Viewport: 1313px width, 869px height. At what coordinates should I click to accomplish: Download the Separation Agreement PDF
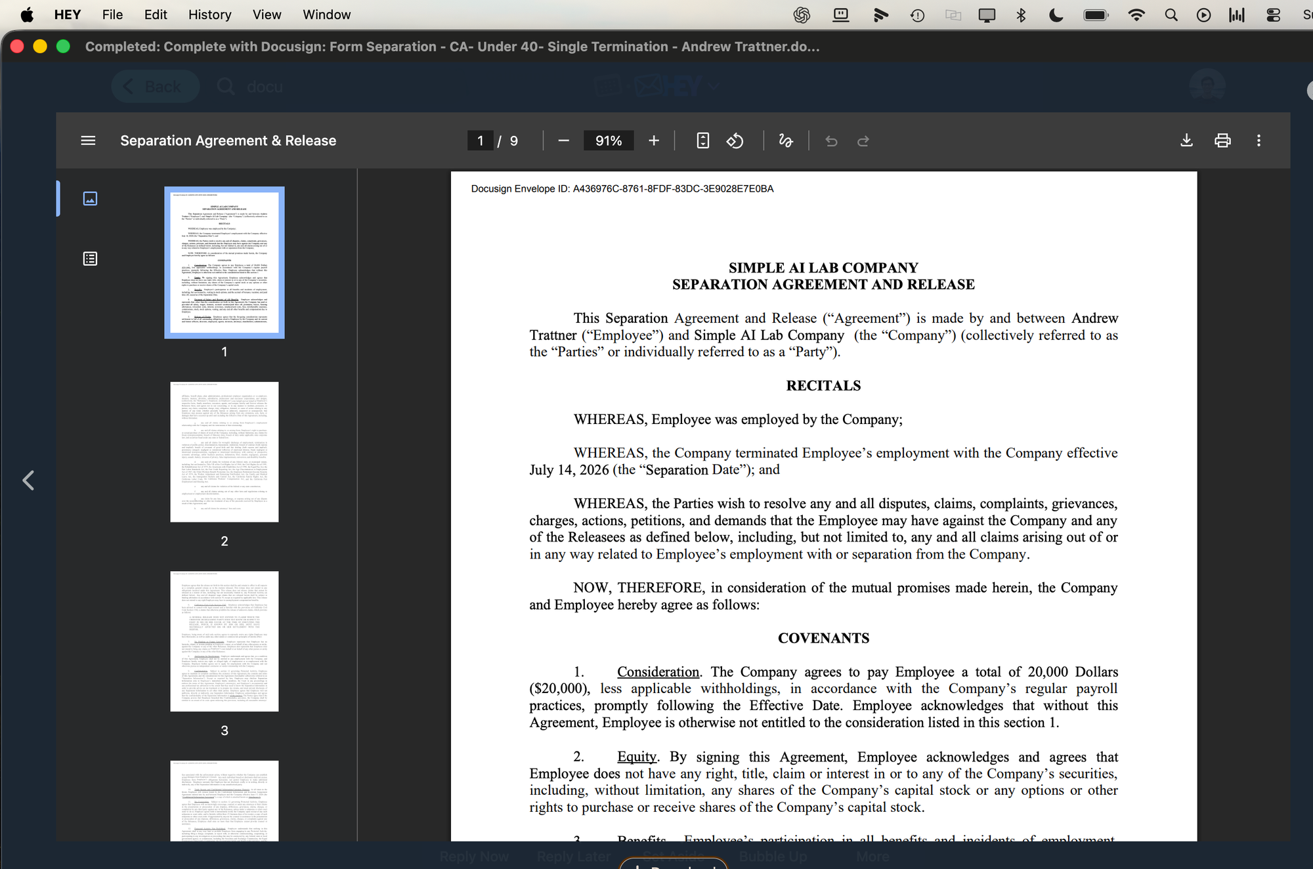tap(1186, 140)
